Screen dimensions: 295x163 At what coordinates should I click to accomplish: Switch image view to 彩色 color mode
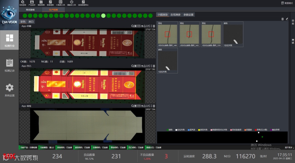click(x=23, y=22)
